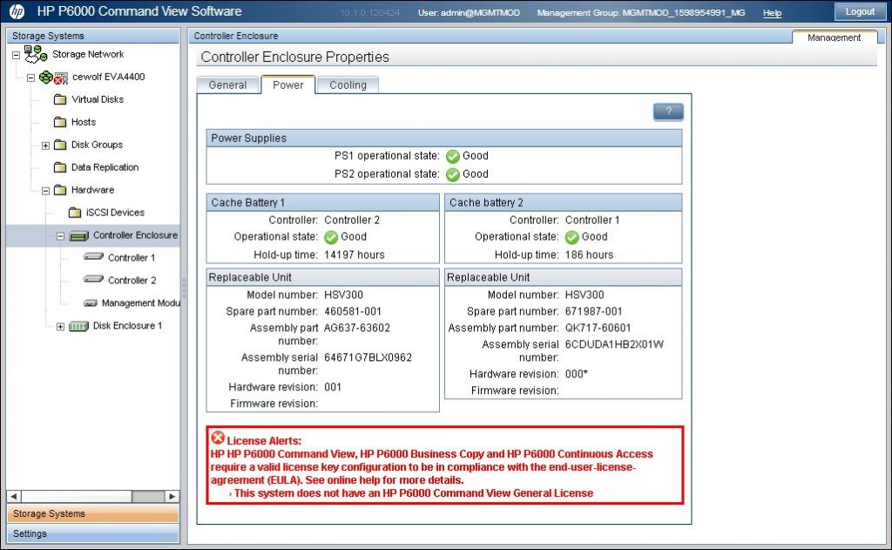
Task: Click the hardware revision value 001
Action: 333,387
